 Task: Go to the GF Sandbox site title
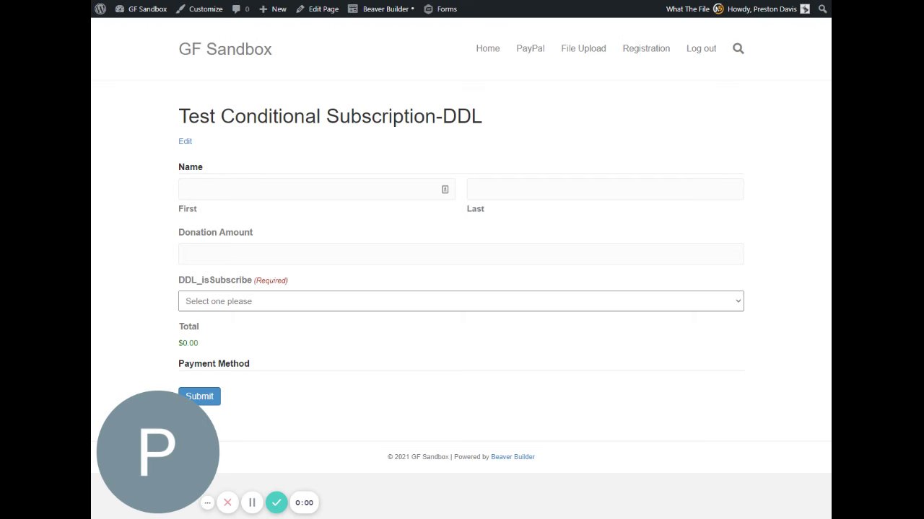tap(225, 49)
